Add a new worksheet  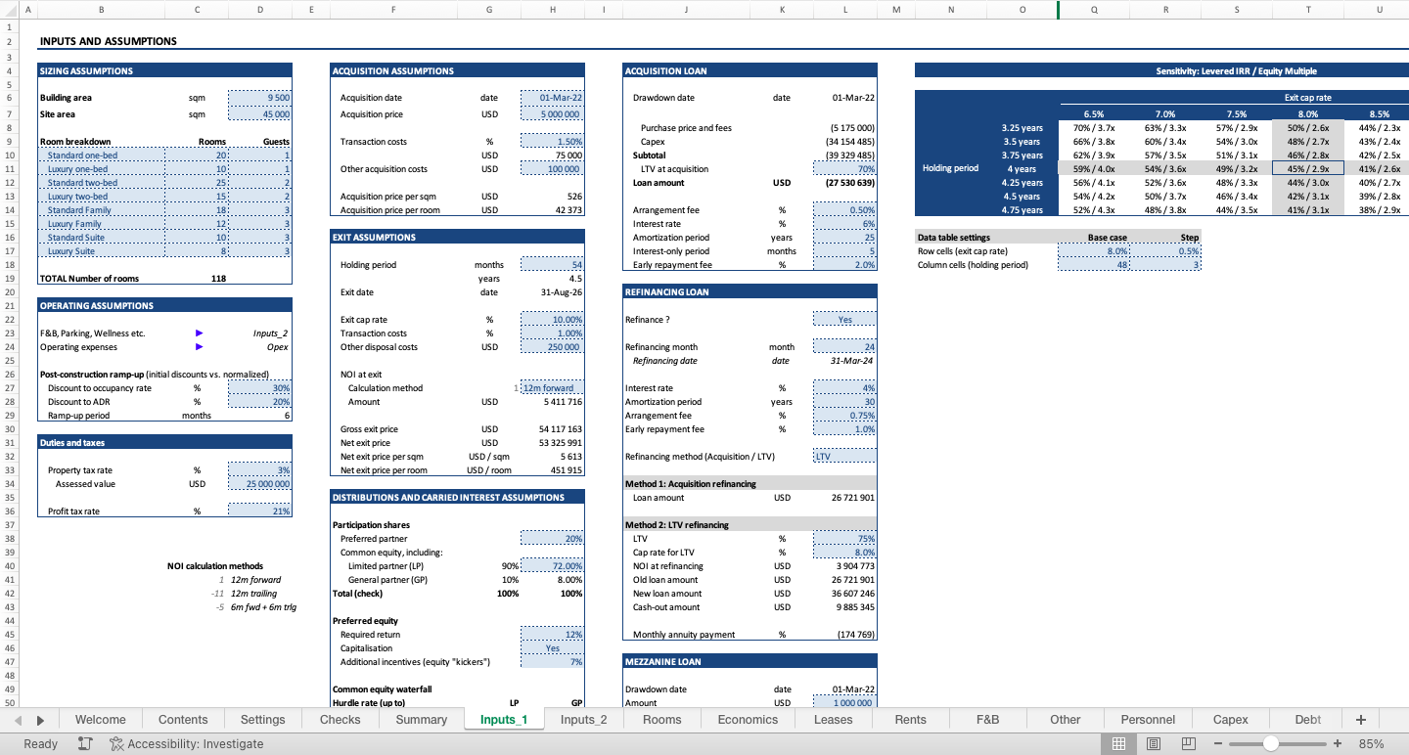(x=1360, y=719)
